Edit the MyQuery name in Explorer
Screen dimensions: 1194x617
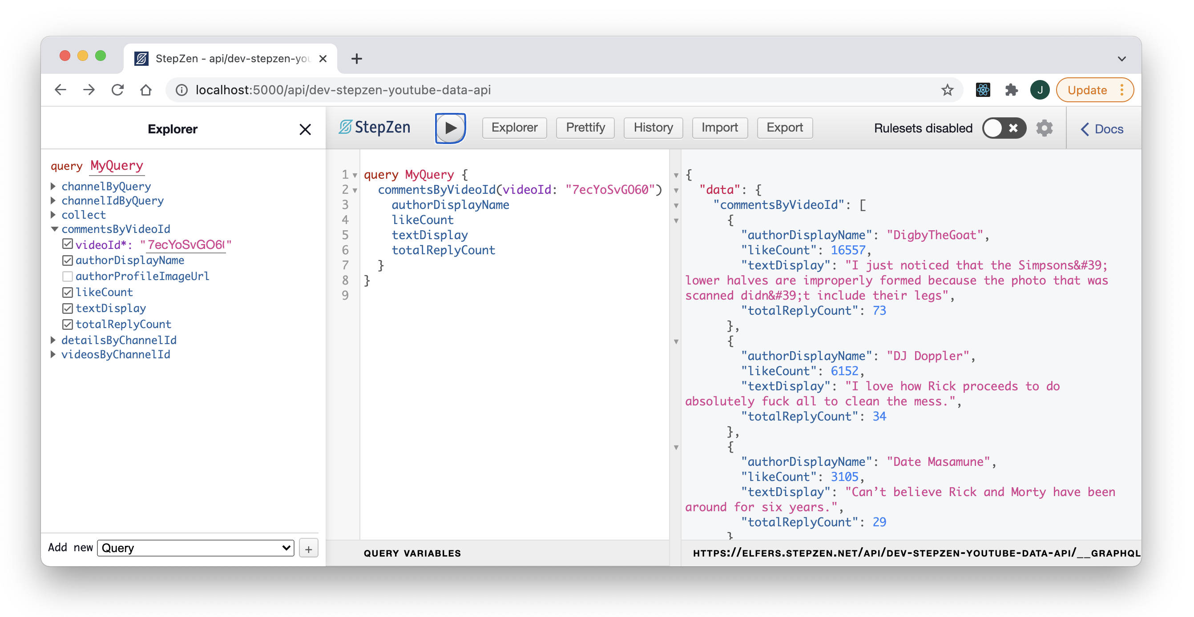pos(117,165)
